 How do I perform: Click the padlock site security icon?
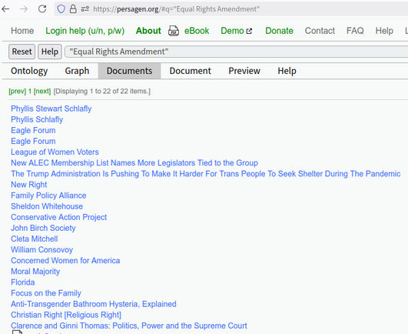[x=73, y=9]
